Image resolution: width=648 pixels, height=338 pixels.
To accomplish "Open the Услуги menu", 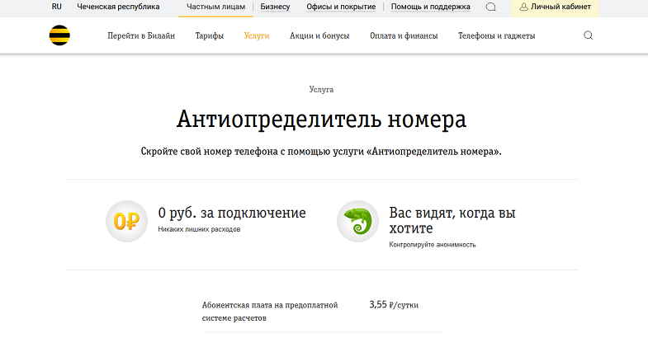I will (x=257, y=36).
